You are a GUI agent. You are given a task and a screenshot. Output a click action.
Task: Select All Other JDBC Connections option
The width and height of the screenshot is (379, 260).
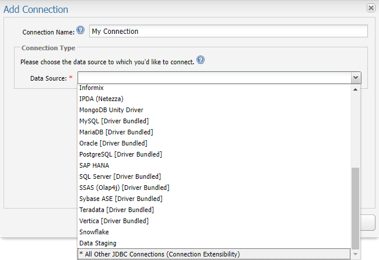point(214,254)
